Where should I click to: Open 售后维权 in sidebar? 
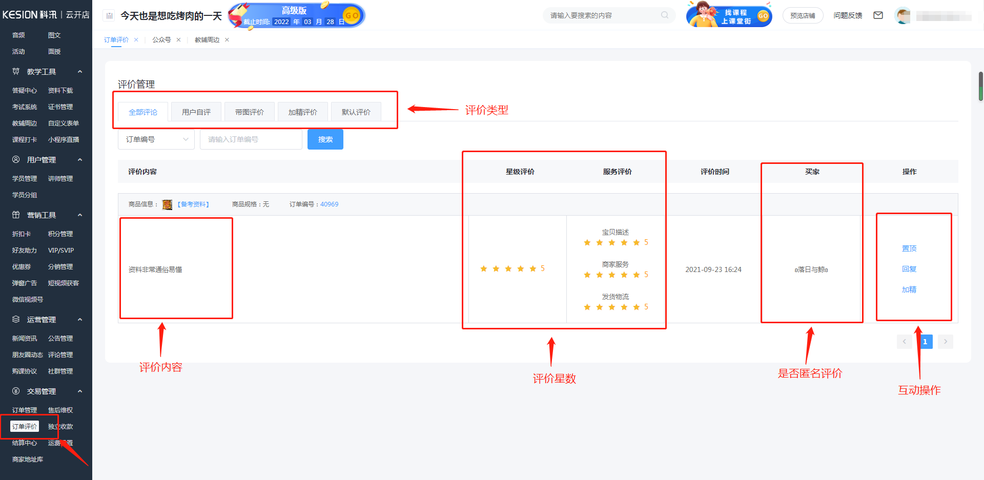[60, 410]
